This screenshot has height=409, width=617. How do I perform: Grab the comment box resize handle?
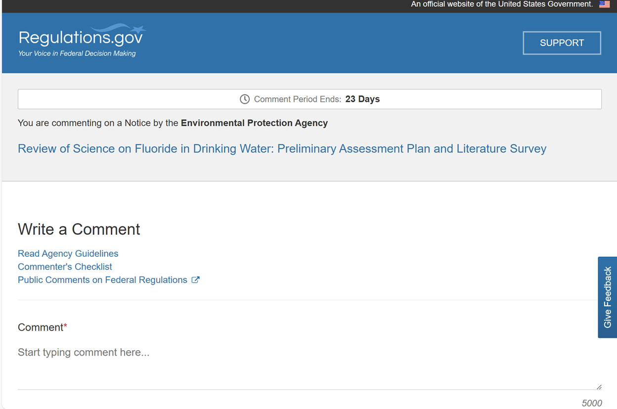(599, 387)
